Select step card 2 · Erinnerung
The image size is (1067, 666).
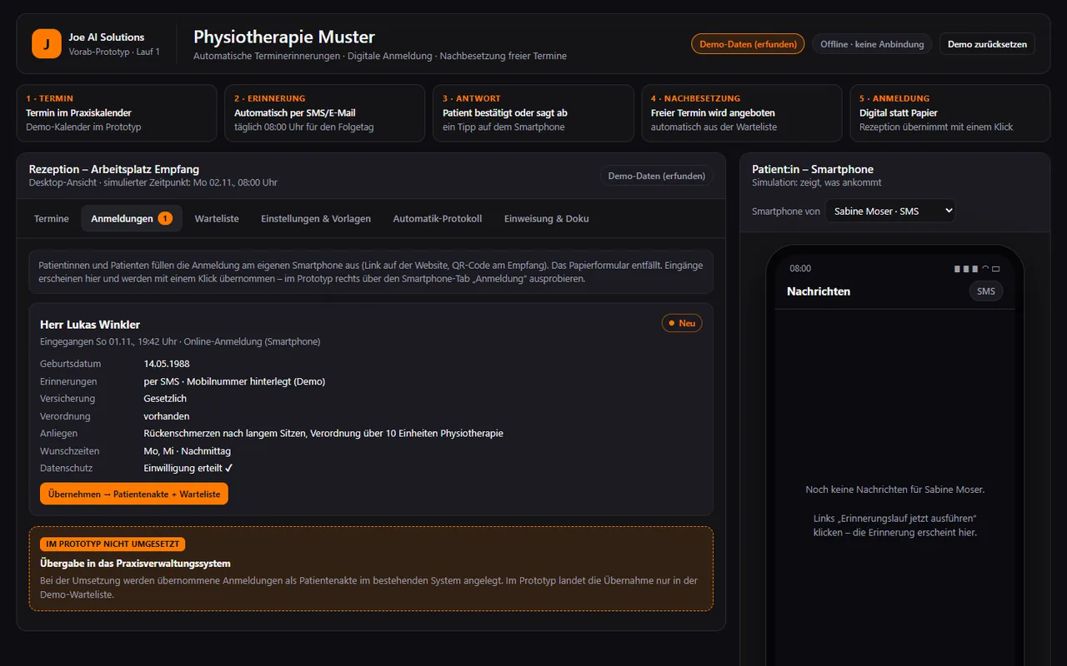(325, 112)
